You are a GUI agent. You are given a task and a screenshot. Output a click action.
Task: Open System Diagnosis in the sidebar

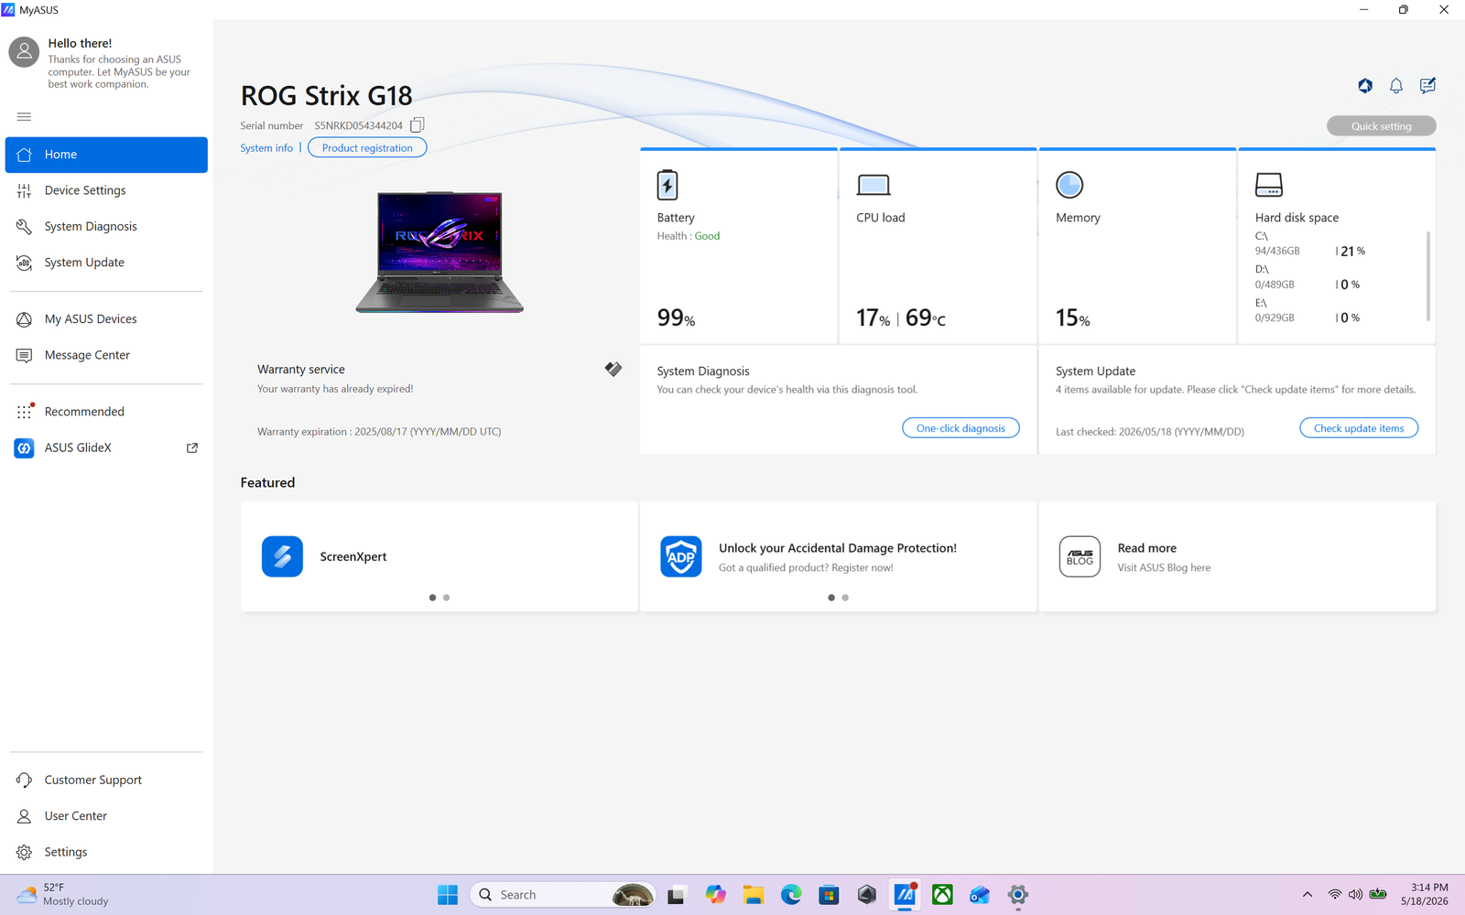106,226
